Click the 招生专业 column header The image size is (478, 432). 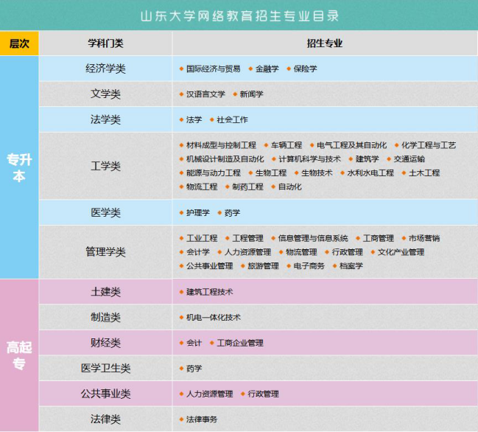coord(324,43)
